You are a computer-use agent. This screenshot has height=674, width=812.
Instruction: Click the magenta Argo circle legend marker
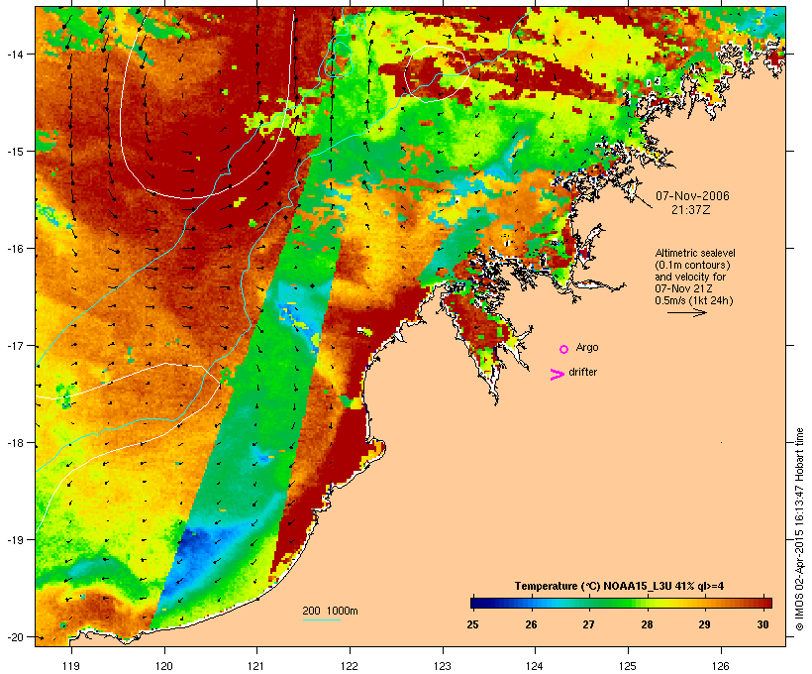(564, 350)
